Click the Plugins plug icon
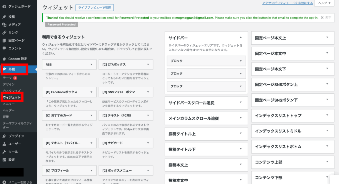The width and height of the screenshot is (339, 184). click(4, 136)
